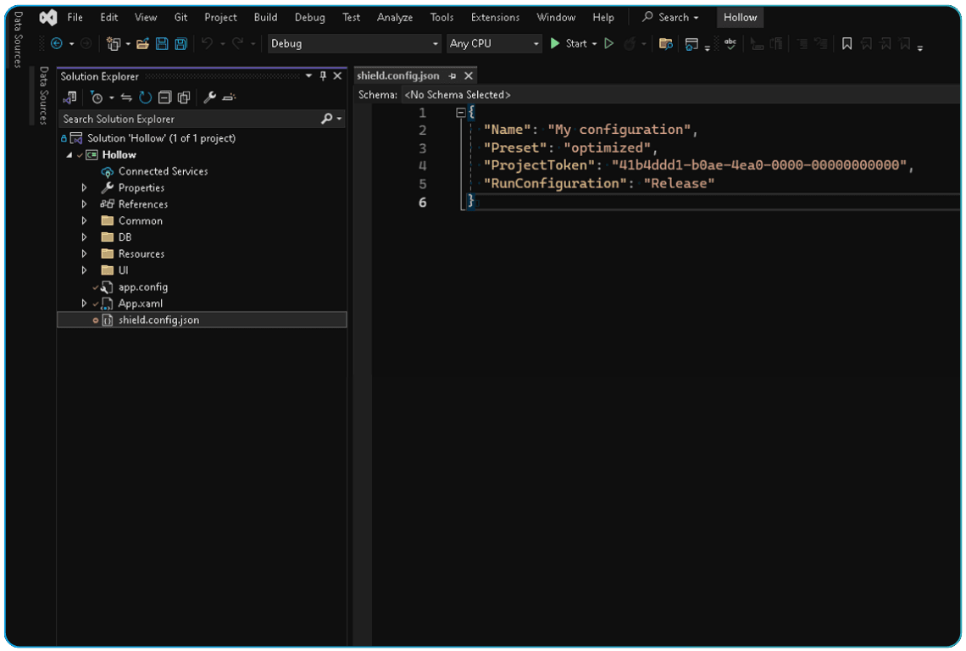Open Find in Files folder-search icon
966x651 pixels.
(x=665, y=43)
